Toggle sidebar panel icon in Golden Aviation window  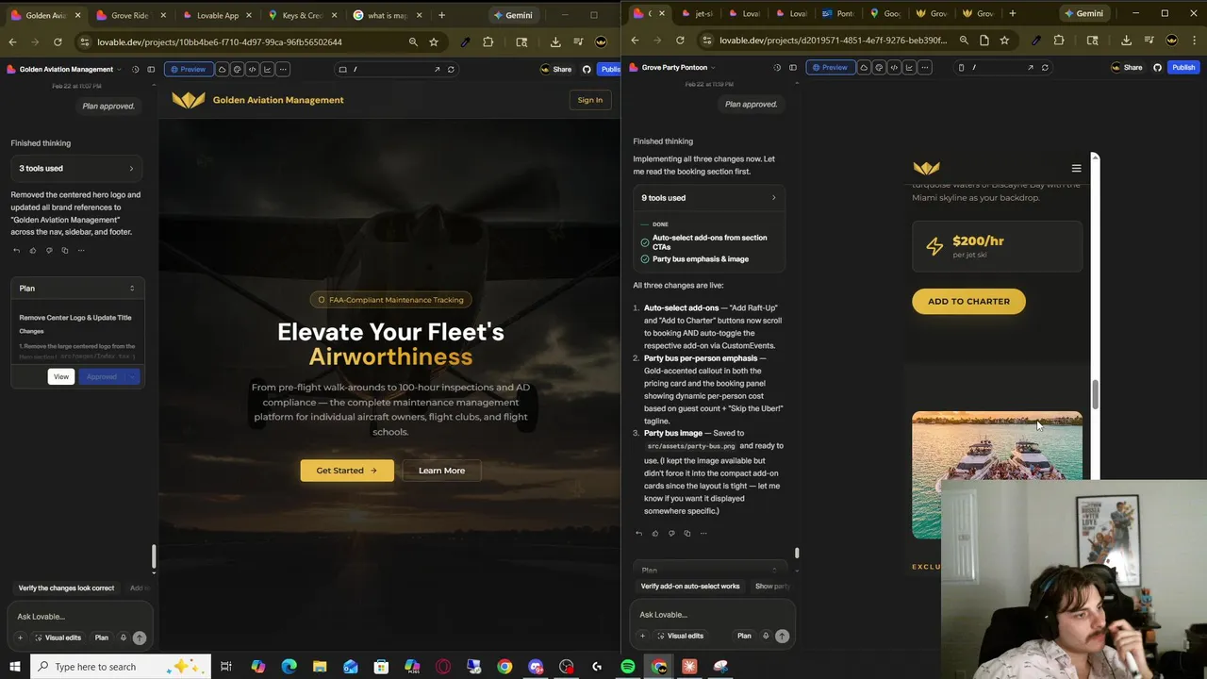pos(151,69)
